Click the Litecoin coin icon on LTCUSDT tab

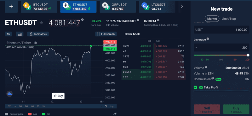point(144,5)
